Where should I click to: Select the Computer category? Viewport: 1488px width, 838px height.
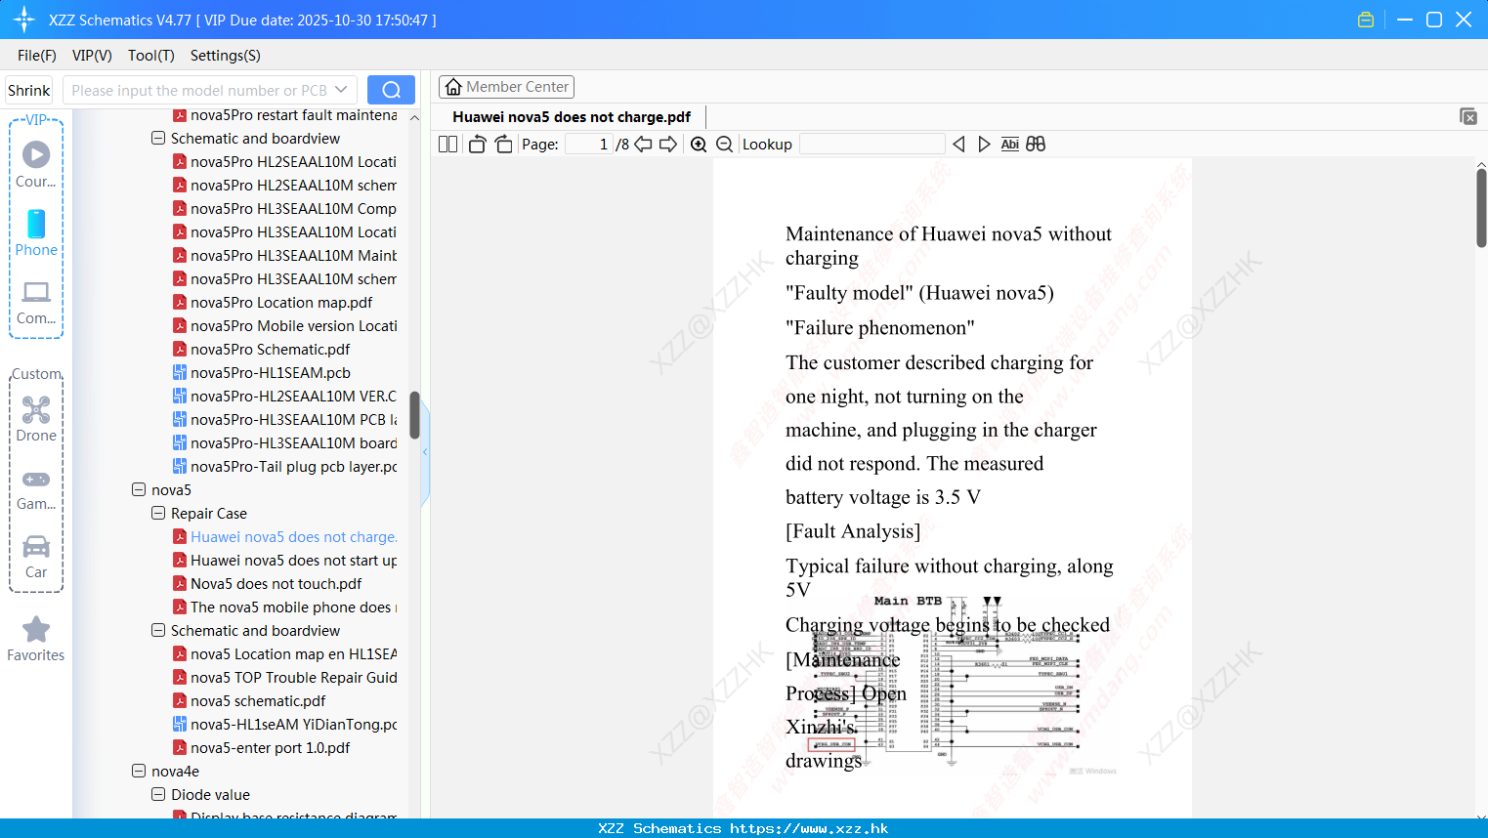(x=36, y=303)
